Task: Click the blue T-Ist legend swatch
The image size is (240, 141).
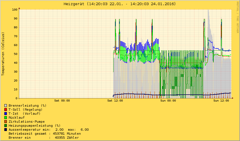Action: tap(6, 114)
